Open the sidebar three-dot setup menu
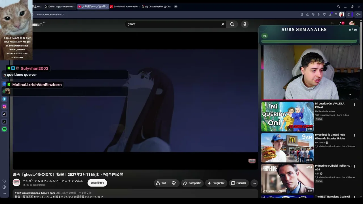Viewport: 363px width, 204px height. tap(4, 193)
